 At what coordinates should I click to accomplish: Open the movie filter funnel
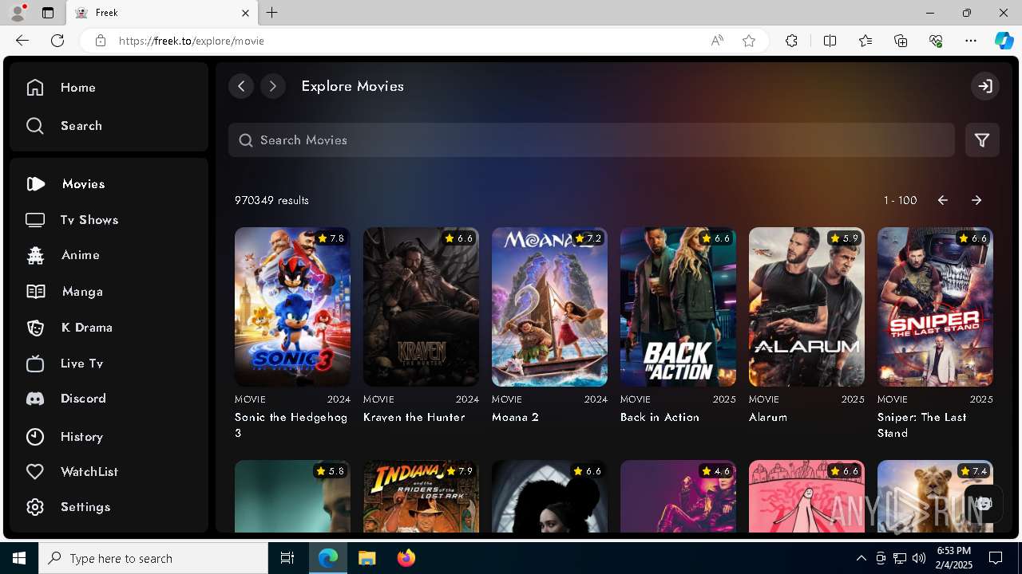tap(982, 140)
